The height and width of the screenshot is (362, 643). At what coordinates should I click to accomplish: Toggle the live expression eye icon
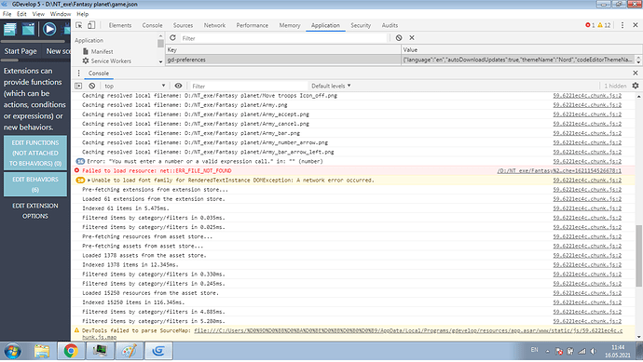click(x=178, y=86)
